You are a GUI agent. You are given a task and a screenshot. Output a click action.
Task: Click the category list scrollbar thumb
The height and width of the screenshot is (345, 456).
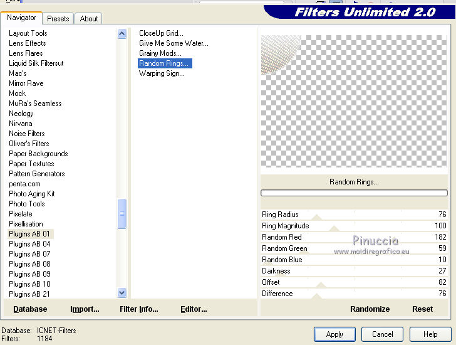122,213
